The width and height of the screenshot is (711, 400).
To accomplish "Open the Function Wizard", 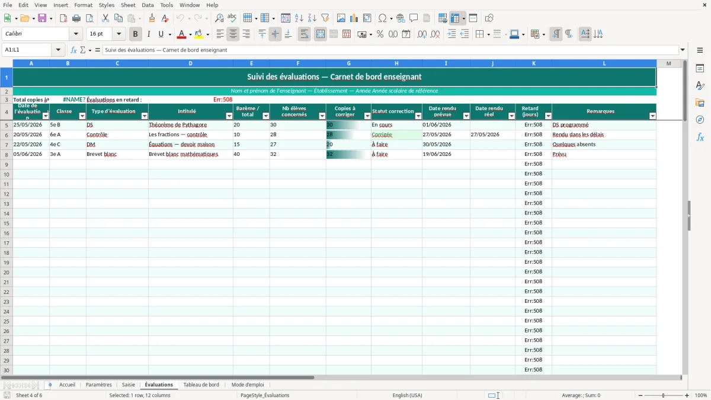I will coord(73,50).
